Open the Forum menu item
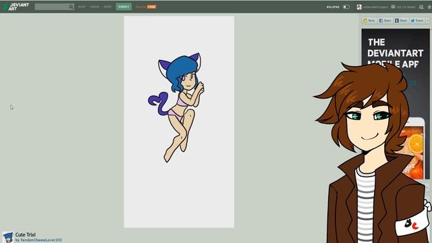 pos(94,7)
